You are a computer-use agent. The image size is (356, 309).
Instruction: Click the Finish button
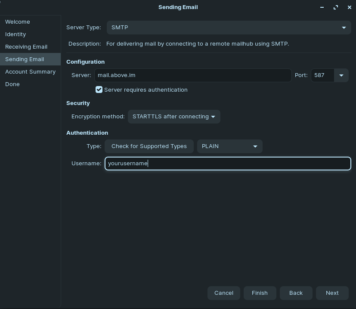pyautogui.click(x=260, y=293)
